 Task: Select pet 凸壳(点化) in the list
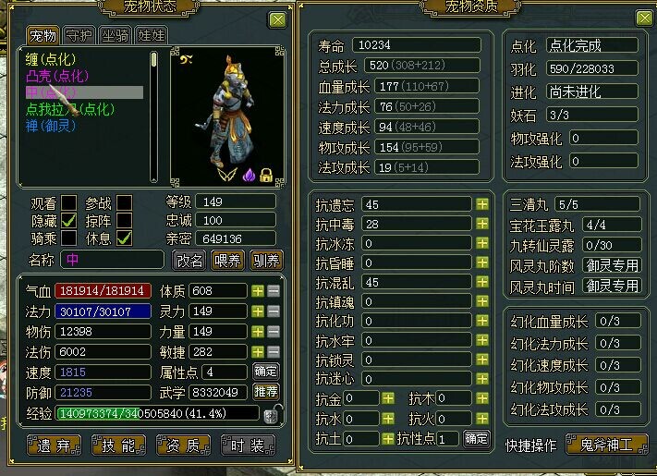tap(57, 77)
